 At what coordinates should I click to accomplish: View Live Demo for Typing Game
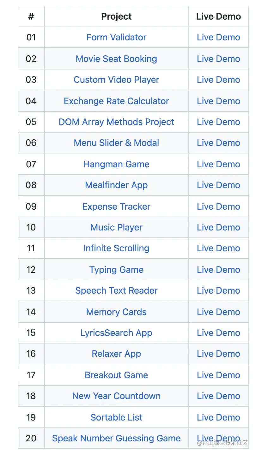[218, 270]
